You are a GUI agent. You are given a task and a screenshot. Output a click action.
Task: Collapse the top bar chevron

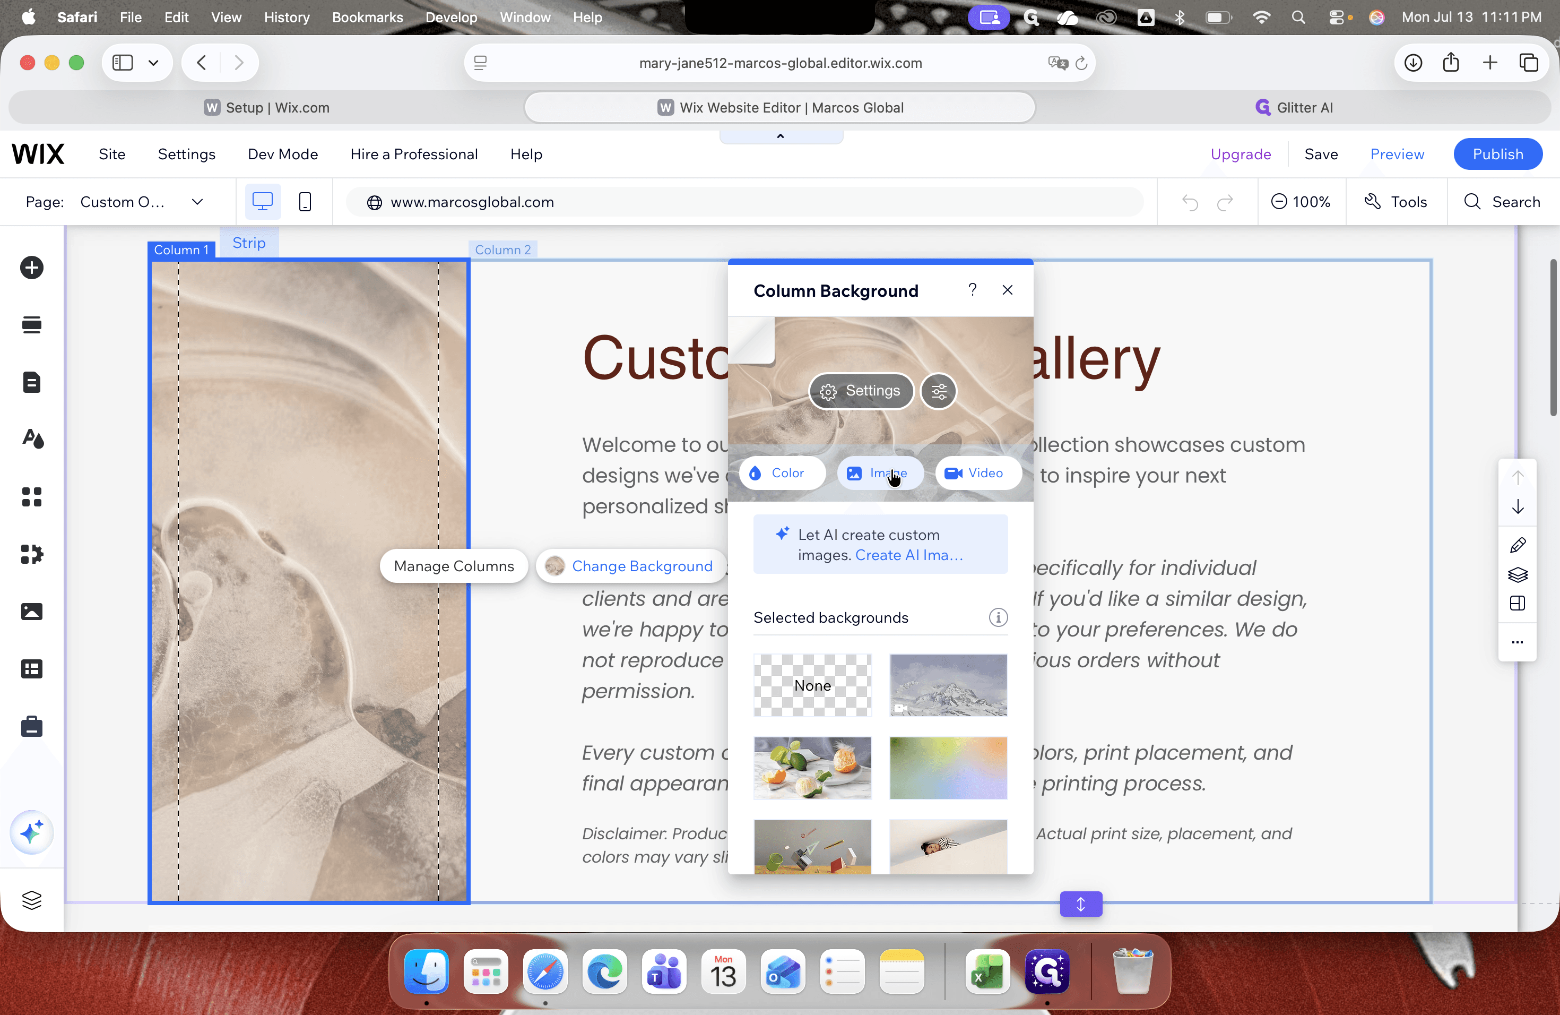780,136
